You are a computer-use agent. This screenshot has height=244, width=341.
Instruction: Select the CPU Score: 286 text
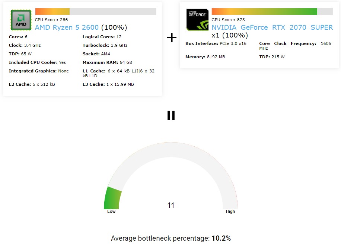pos(51,20)
